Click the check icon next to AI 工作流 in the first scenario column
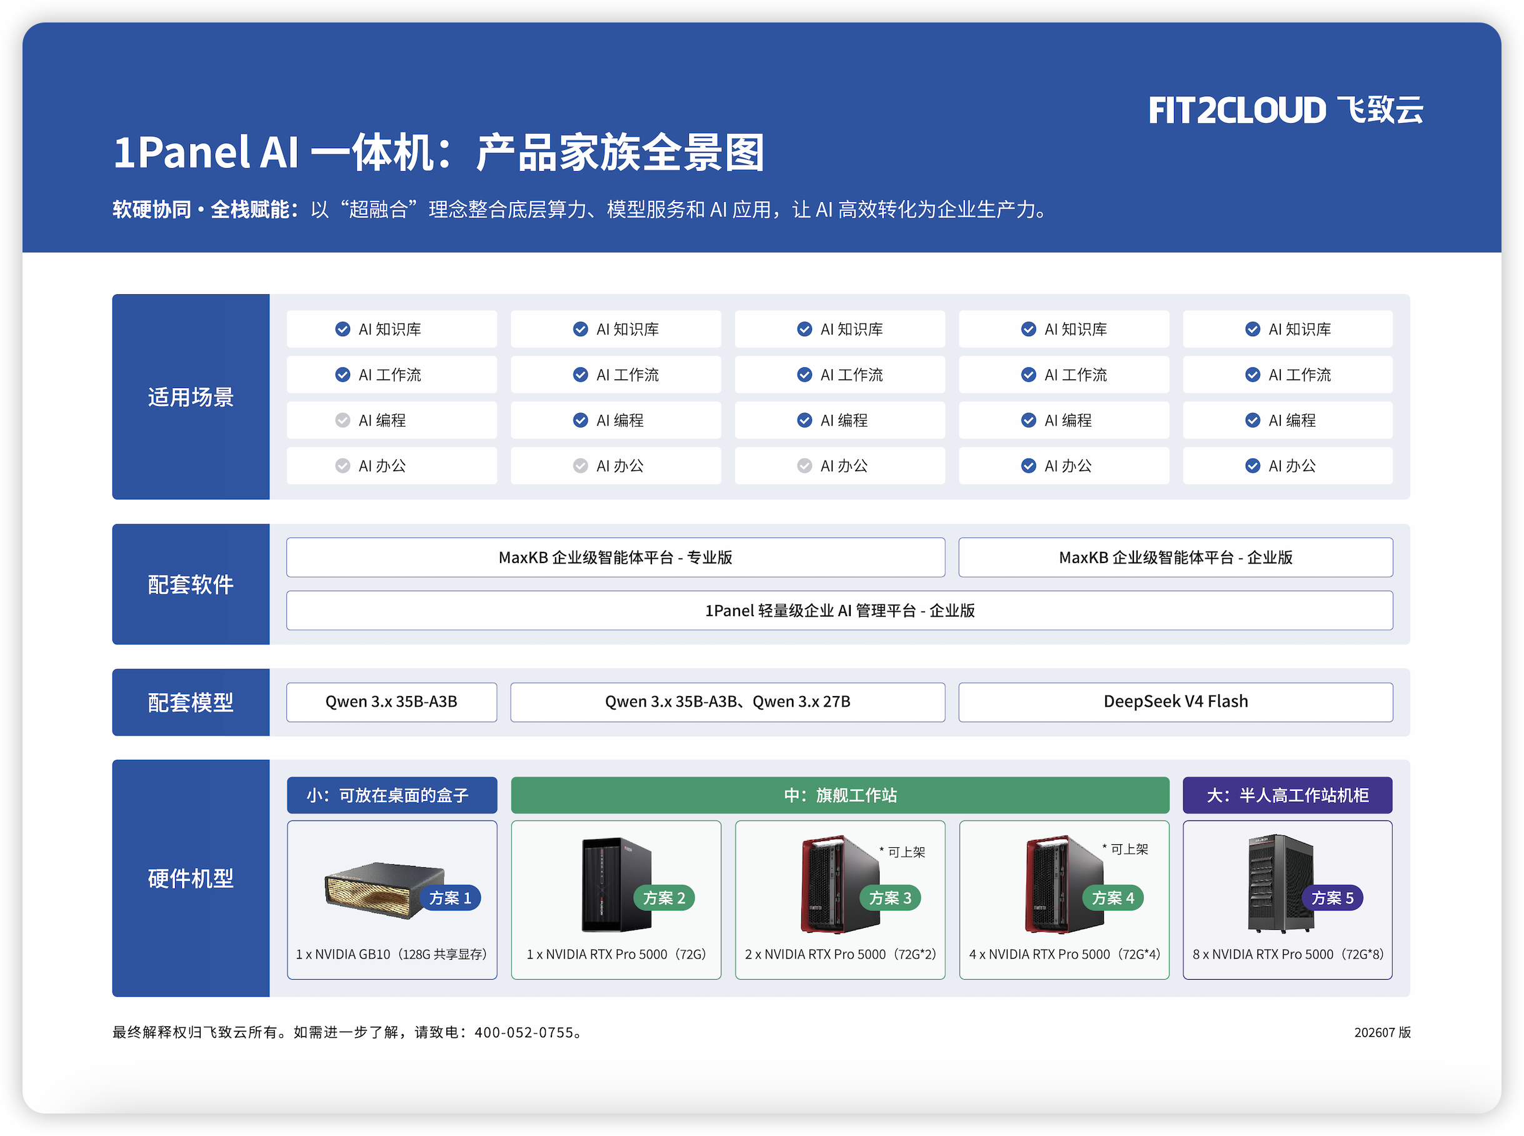Screen dimensions: 1524x1136 pos(343,375)
